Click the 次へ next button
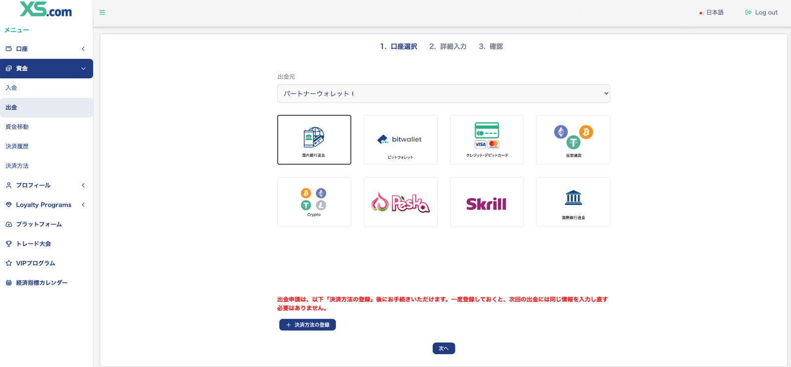Screen dimensions: 791x367 point(444,348)
